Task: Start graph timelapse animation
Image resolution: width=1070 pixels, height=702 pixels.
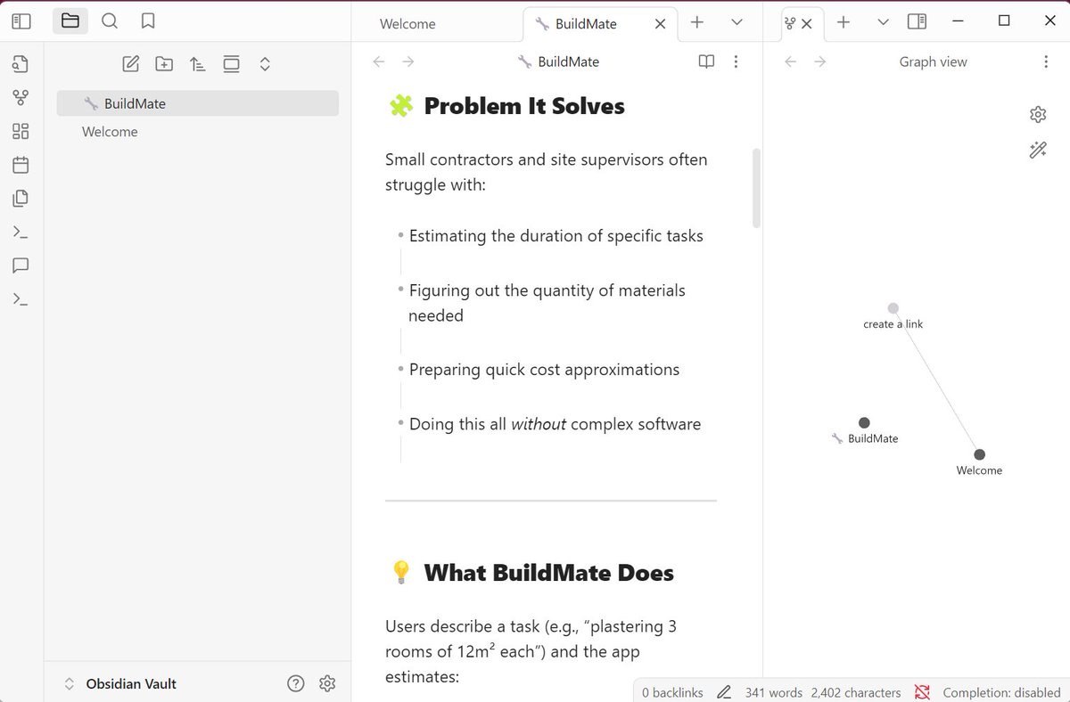Action: pyautogui.click(x=1037, y=151)
